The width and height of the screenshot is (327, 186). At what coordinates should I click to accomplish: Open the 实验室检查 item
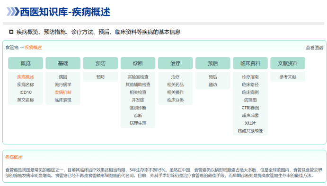pos(138,77)
